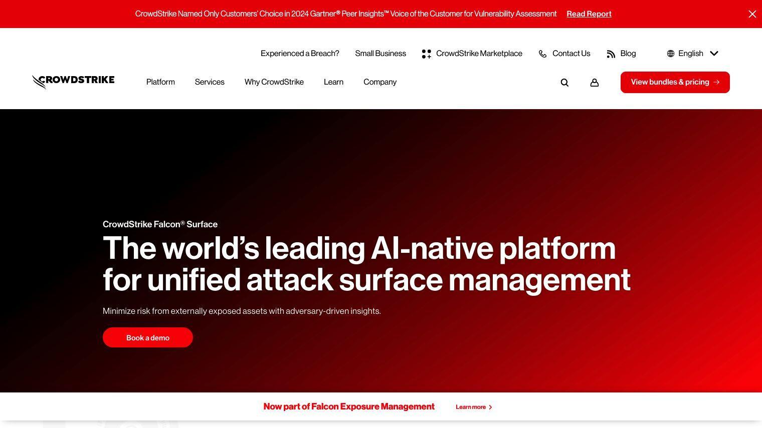Select the English language label
Screen dimensions: 762x428
pos(691,54)
